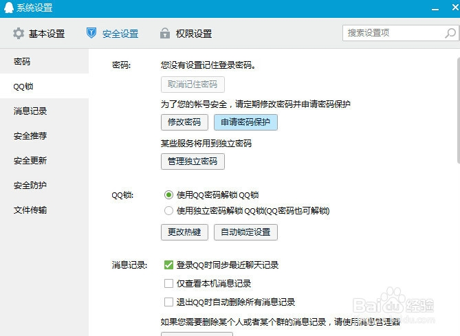460x336 pixels.
Task: Click the text 您没有设置记住登录密码
Action: 208,65
